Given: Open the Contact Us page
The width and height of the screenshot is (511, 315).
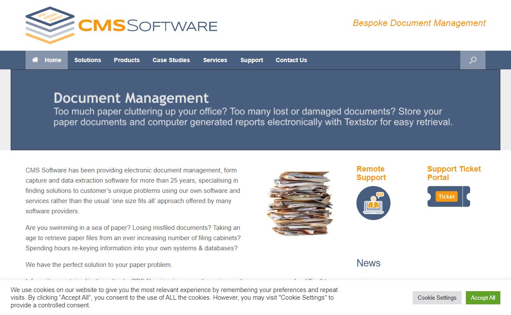Looking at the screenshot, I should click(291, 60).
